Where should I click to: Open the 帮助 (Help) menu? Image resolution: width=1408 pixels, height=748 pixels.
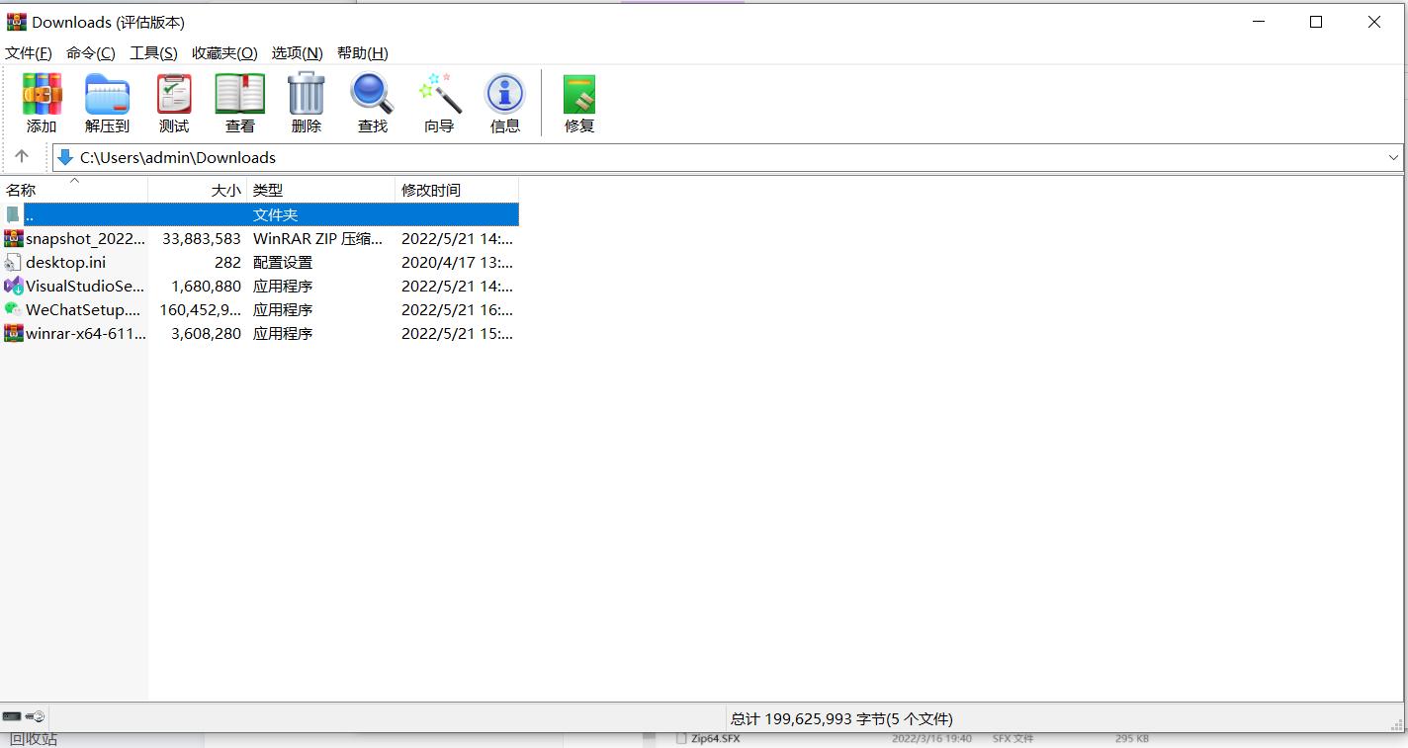[363, 52]
